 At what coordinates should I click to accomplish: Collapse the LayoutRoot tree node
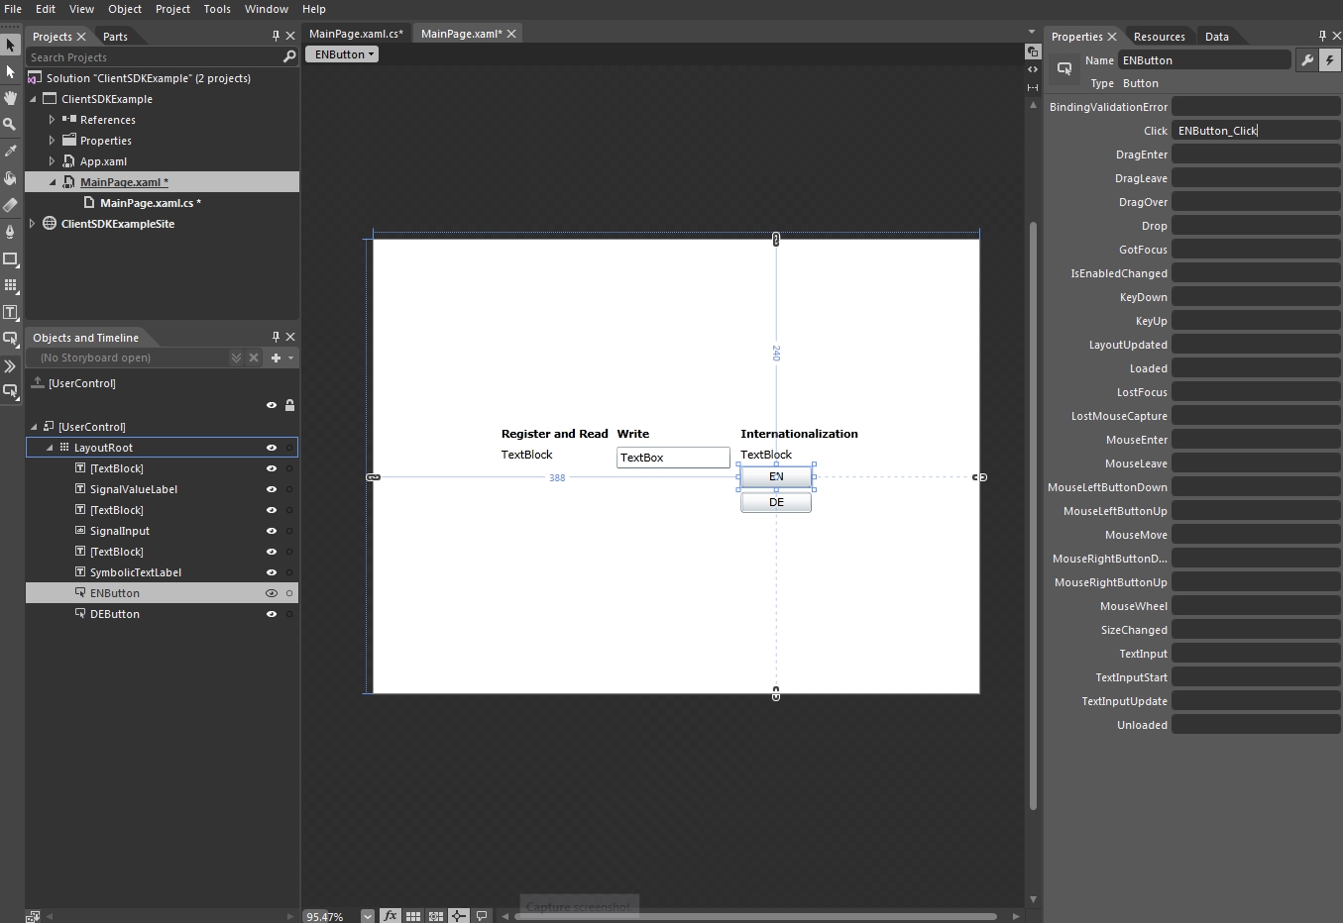pos(50,448)
